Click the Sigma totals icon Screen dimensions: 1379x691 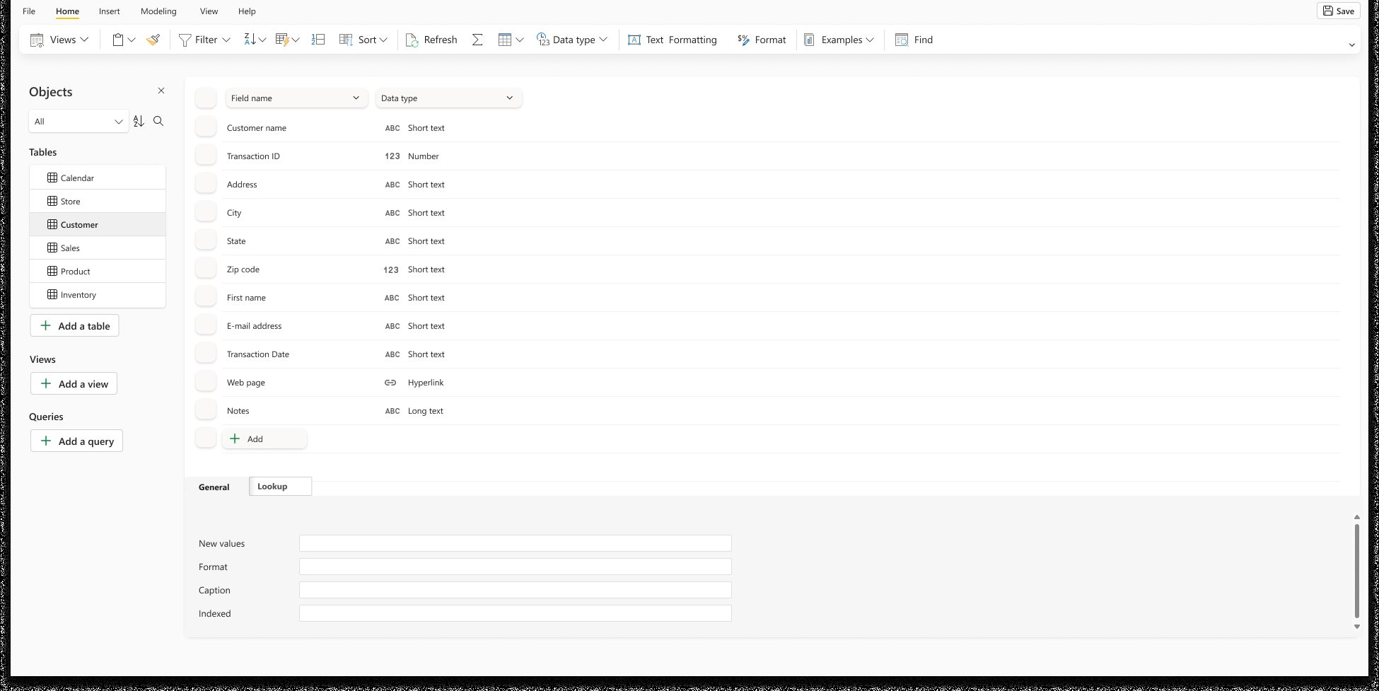[477, 40]
